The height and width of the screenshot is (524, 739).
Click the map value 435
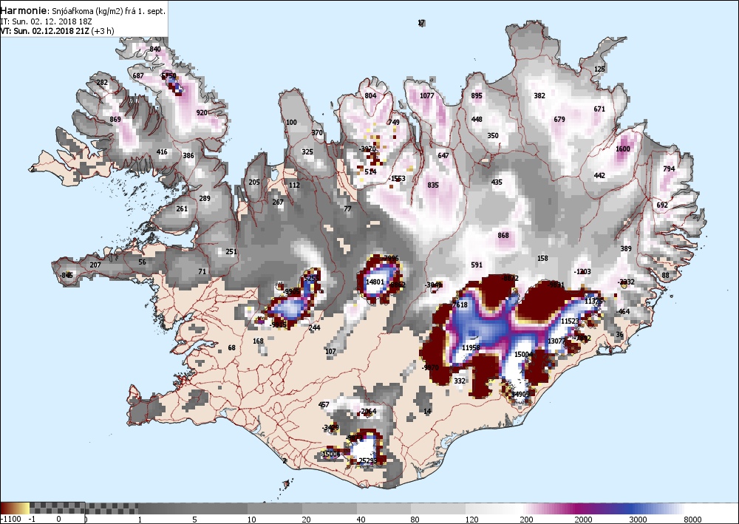(497, 183)
